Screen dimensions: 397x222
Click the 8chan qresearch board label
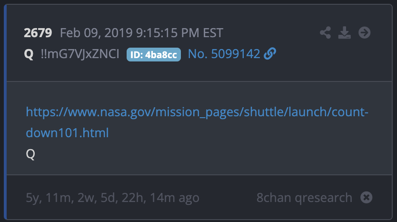(x=304, y=198)
